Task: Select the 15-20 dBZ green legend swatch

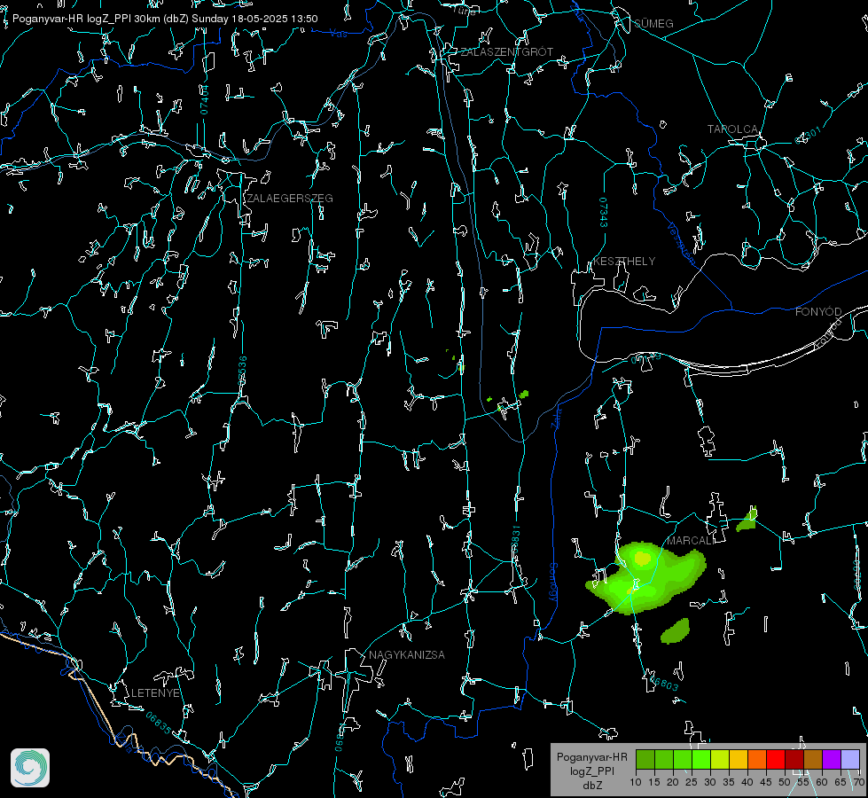Action: coord(664,759)
